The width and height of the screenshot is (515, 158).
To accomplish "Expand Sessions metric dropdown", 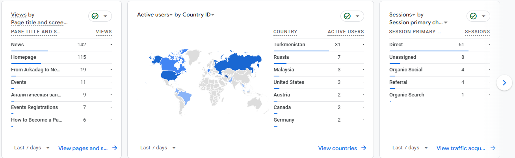I will [414, 15].
